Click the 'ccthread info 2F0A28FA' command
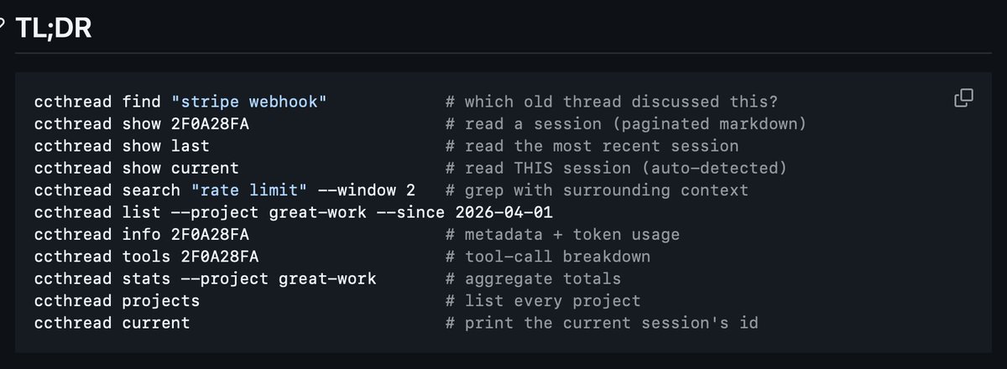The image size is (1007, 369). click(x=142, y=234)
